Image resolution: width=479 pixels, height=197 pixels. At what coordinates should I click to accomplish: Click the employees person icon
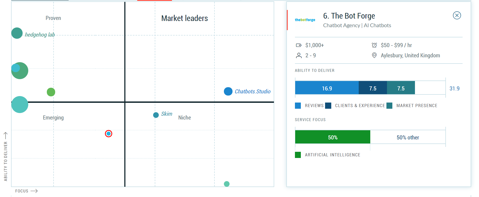[x=299, y=55]
